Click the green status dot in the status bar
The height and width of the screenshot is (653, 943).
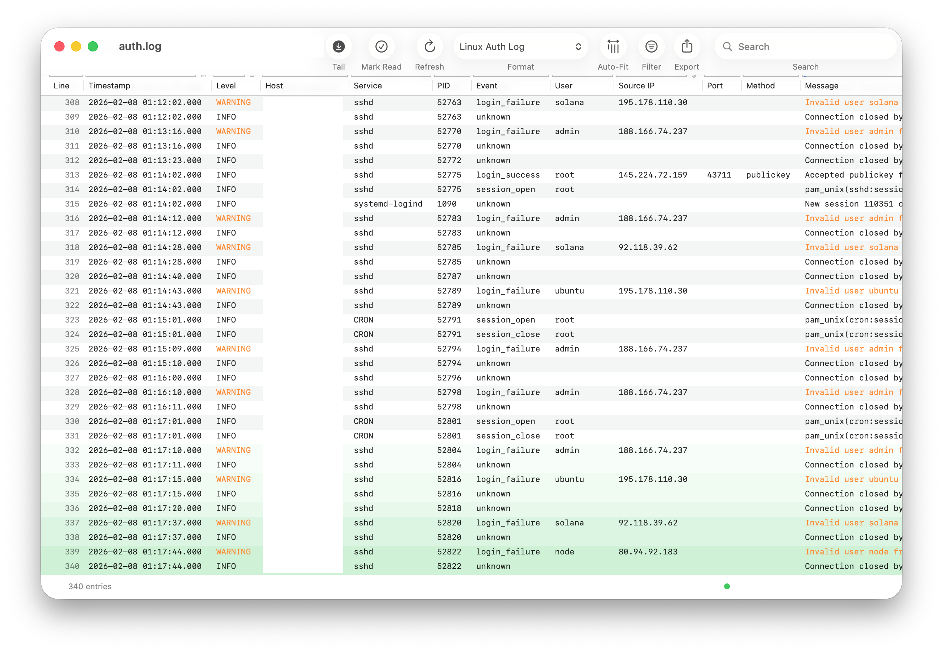[x=727, y=586]
